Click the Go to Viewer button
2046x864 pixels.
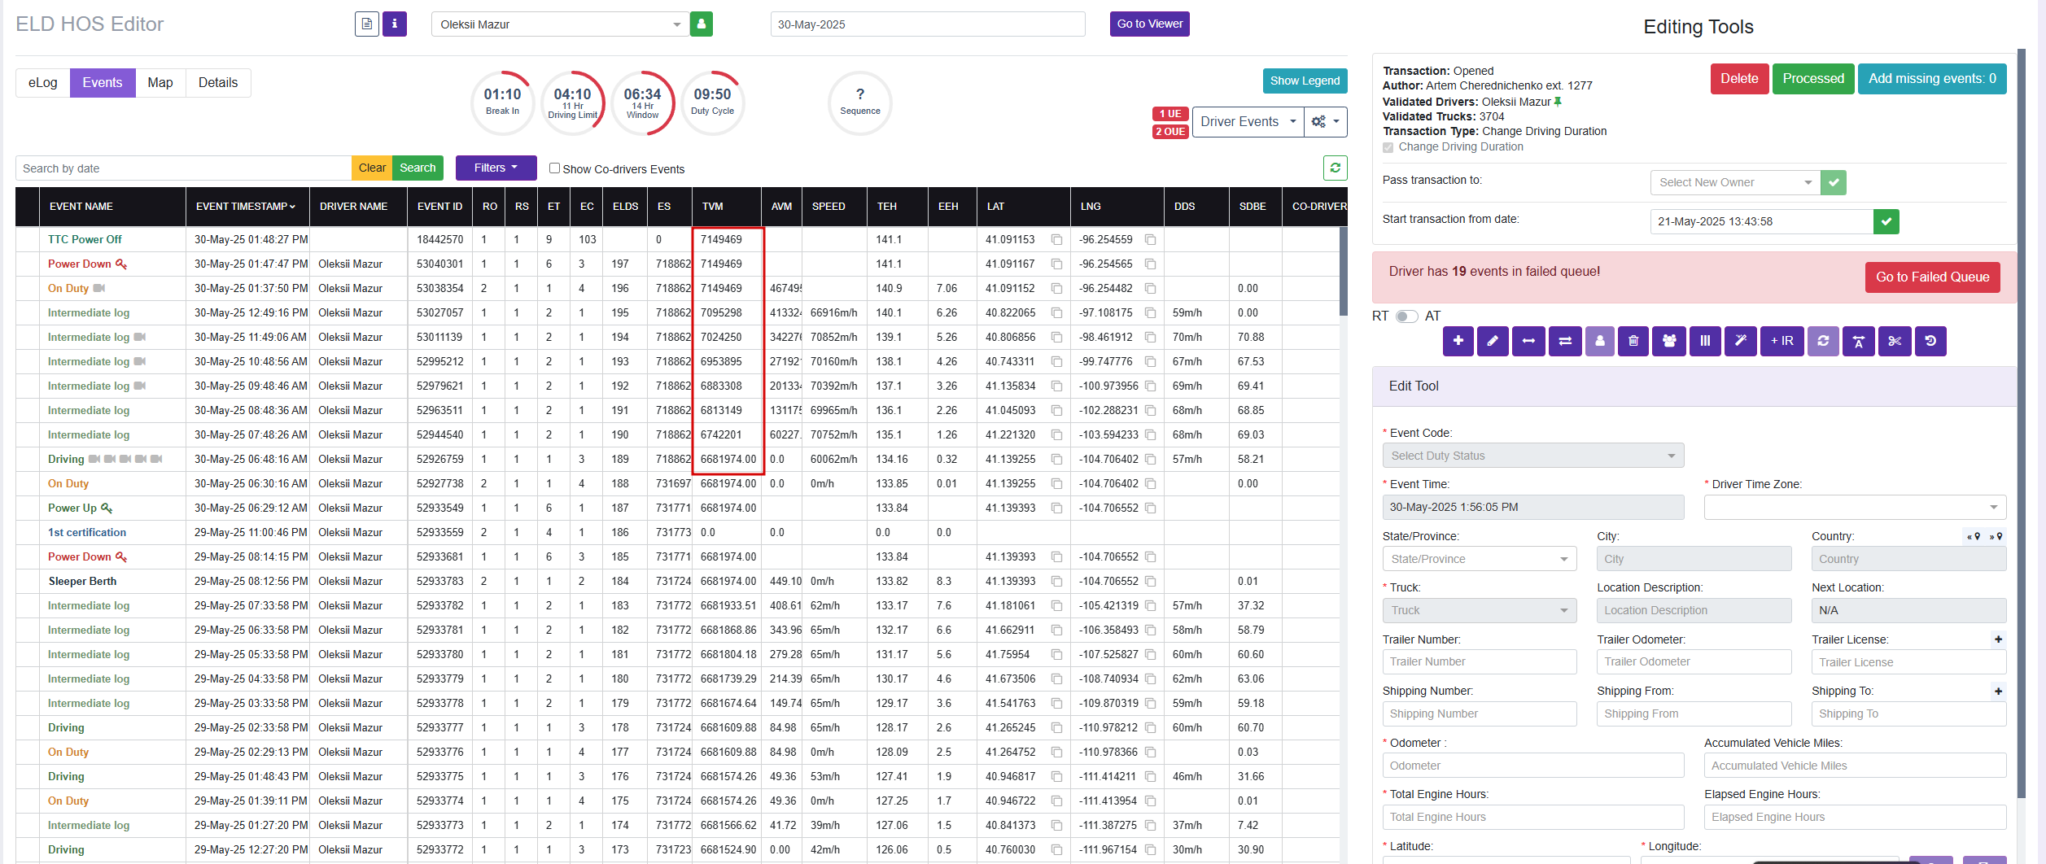1149,24
